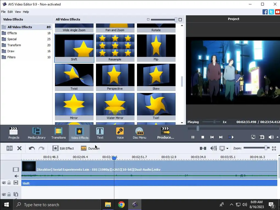280x210 pixels.
Task: Select the Draw folder category
Action: 26,51
